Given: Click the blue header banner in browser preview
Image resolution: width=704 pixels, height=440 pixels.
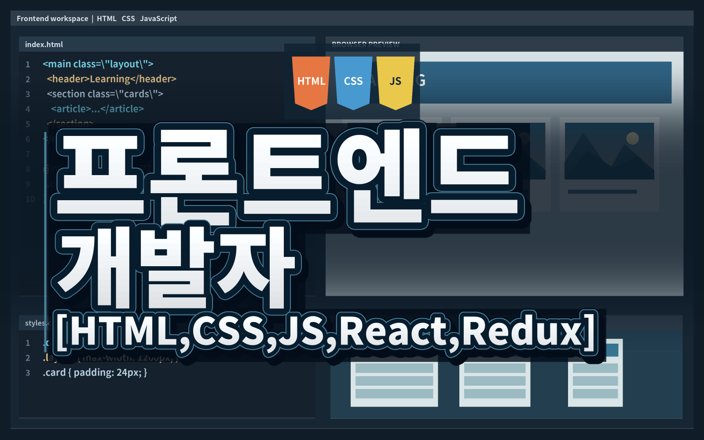Looking at the screenshot, I should (546, 82).
